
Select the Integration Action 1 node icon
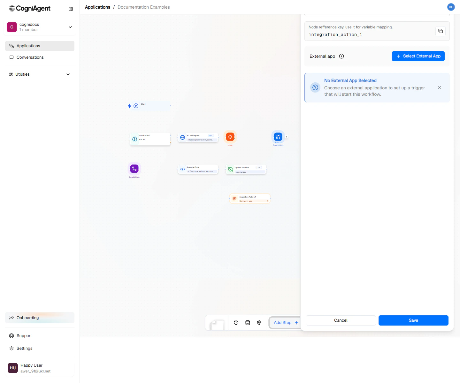tap(234, 199)
